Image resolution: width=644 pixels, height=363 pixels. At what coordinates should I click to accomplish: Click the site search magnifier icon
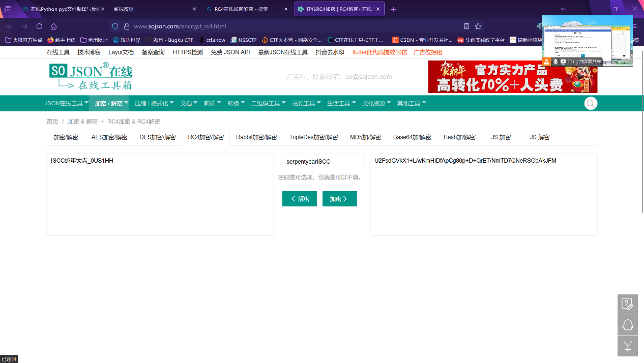(591, 103)
